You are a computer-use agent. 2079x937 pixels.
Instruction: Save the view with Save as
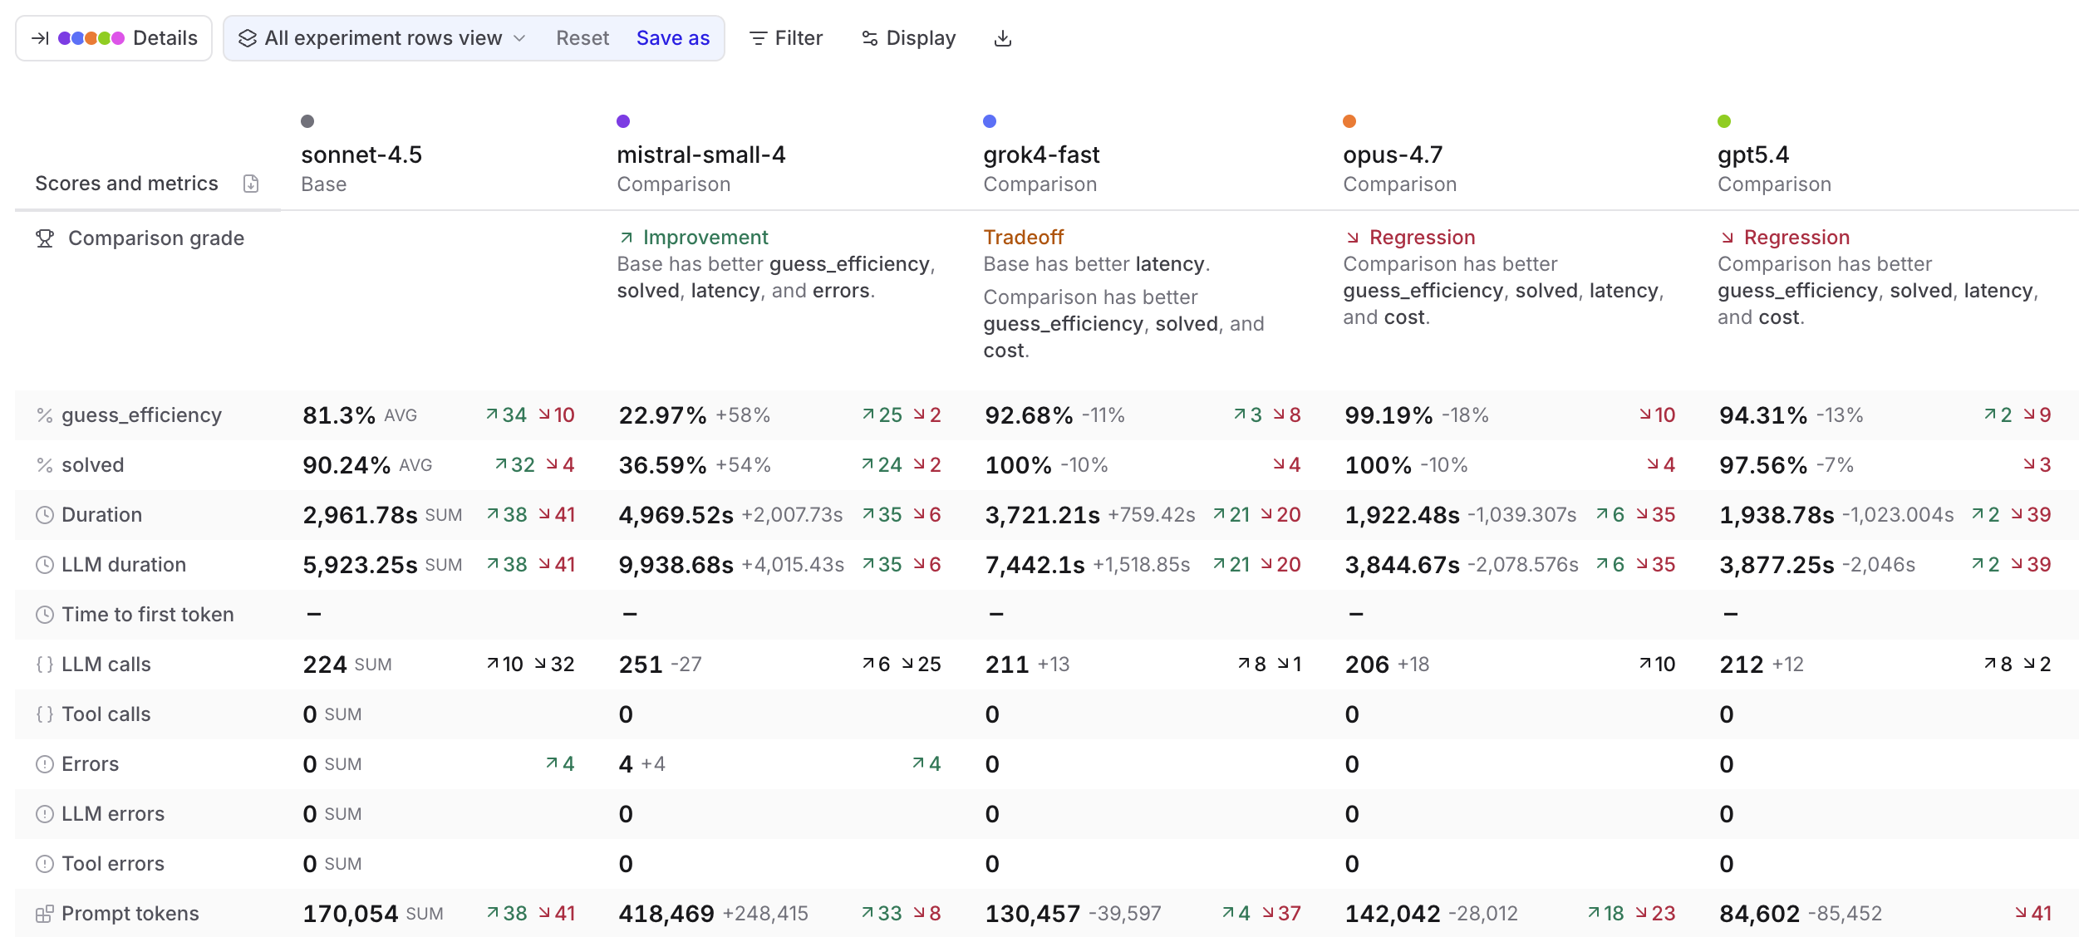tap(673, 38)
